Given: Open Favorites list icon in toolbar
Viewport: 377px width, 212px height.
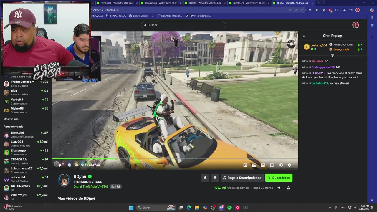Looking at the screenshot, I should click(x=351, y=10).
